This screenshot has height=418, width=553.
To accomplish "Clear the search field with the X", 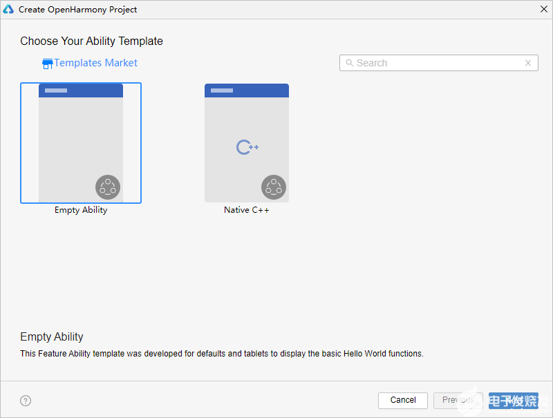I will point(528,63).
